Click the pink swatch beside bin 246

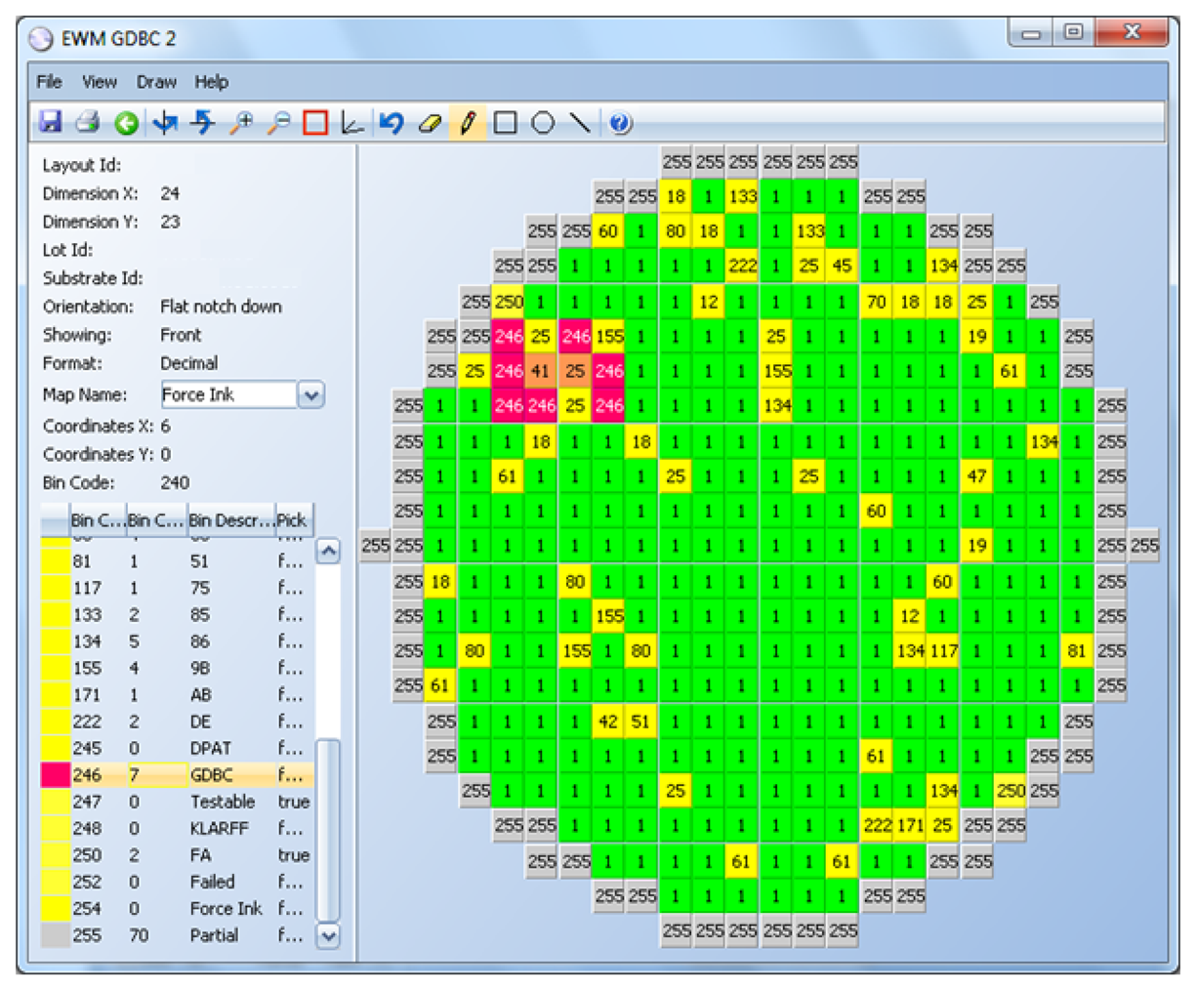tap(55, 775)
